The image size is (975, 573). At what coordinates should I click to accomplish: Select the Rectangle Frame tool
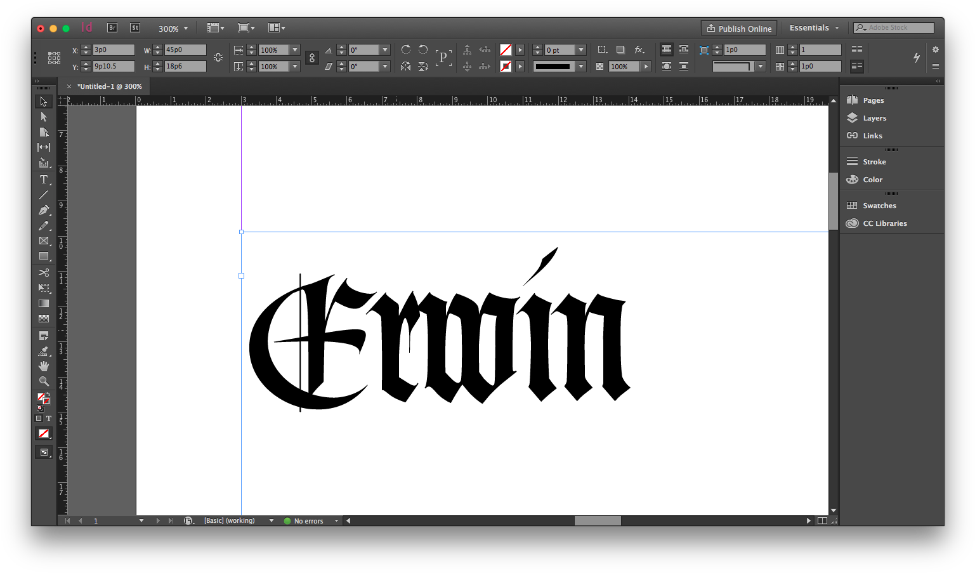pyautogui.click(x=43, y=241)
